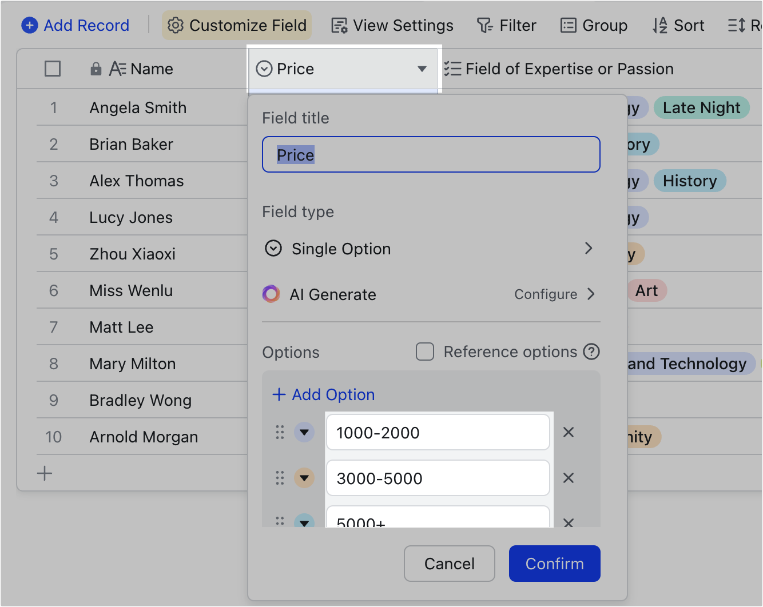763x607 pixels.
Task: Tick the select-all checkbox in the header
Action: pyautogui.click(x=53, y=69)
